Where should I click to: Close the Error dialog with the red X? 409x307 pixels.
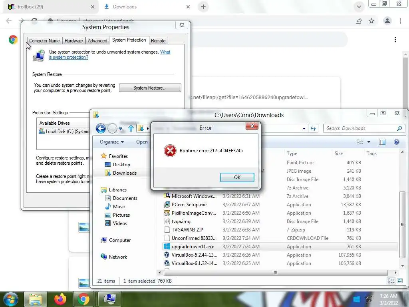[x=252, y=126]
